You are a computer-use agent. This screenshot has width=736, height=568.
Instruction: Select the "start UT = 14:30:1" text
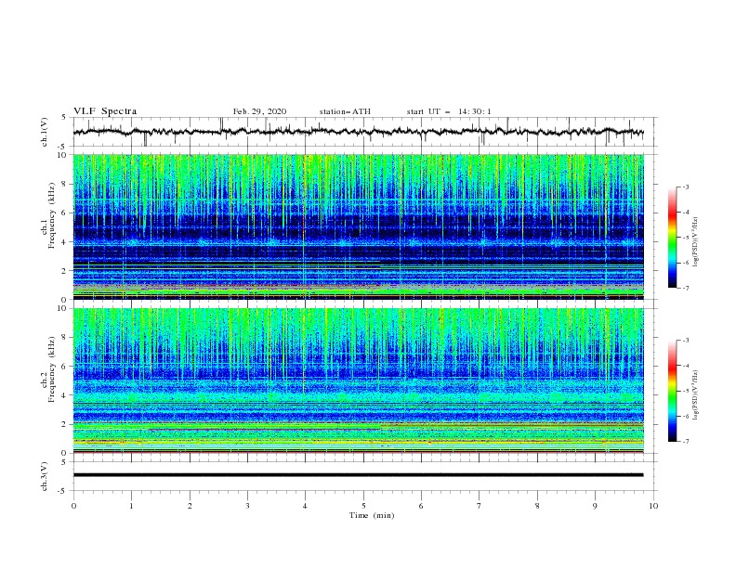pos(449,111)
